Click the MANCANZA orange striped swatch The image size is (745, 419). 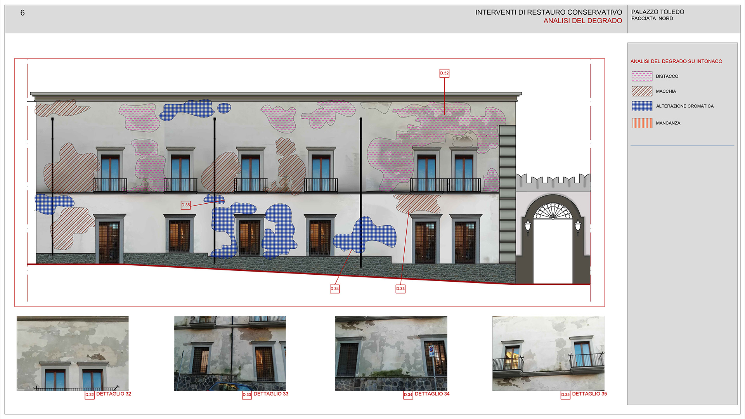[x=642, y=123]
